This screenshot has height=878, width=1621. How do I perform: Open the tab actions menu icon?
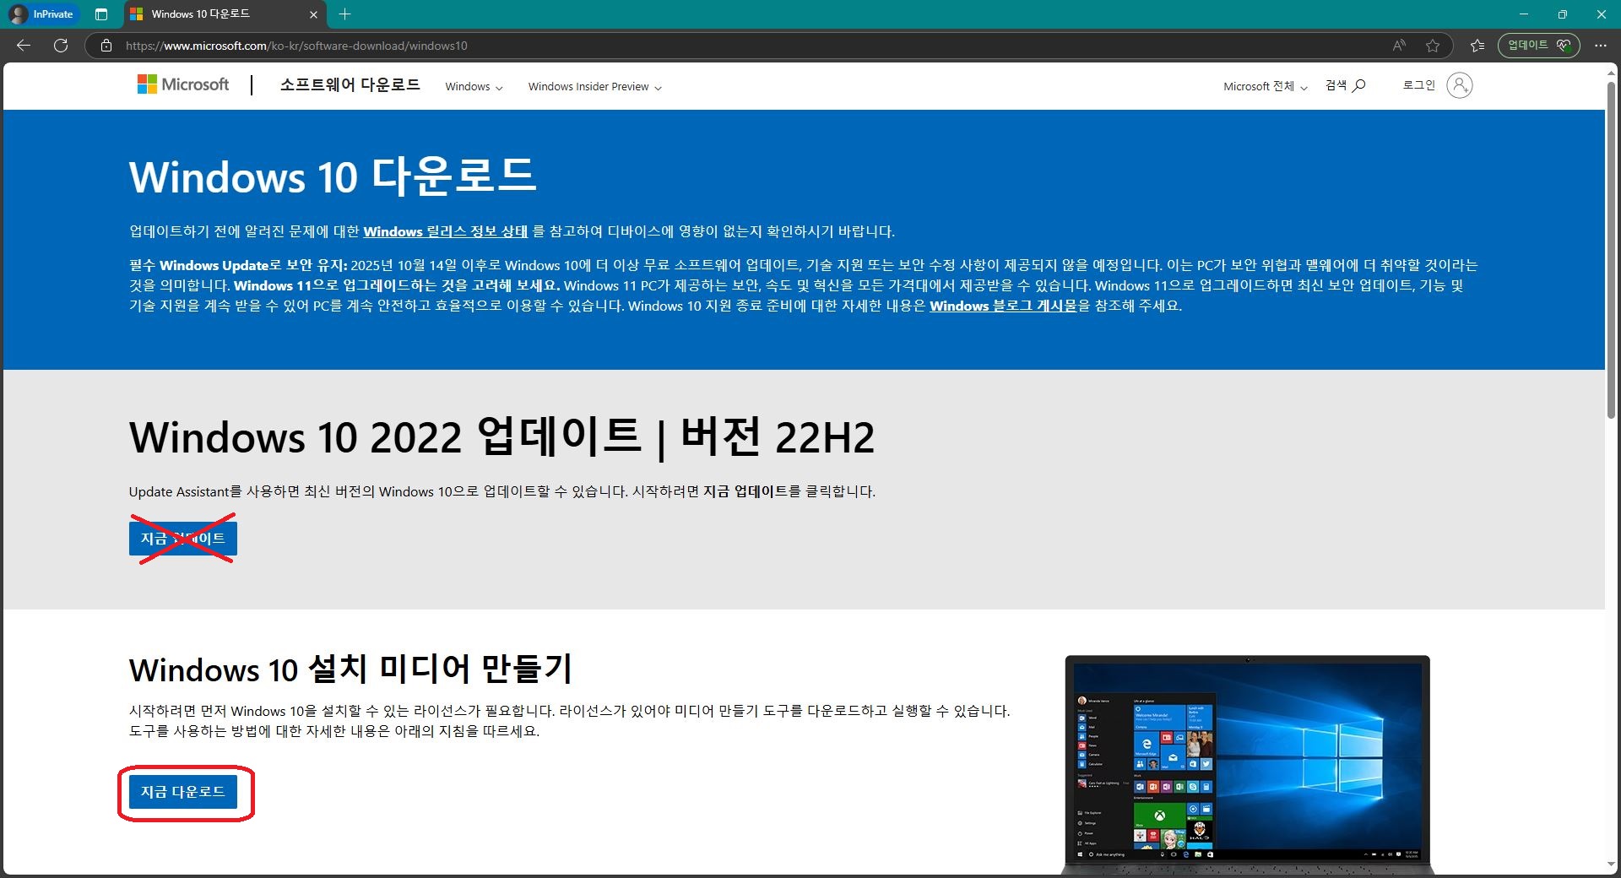pos(101,14)
